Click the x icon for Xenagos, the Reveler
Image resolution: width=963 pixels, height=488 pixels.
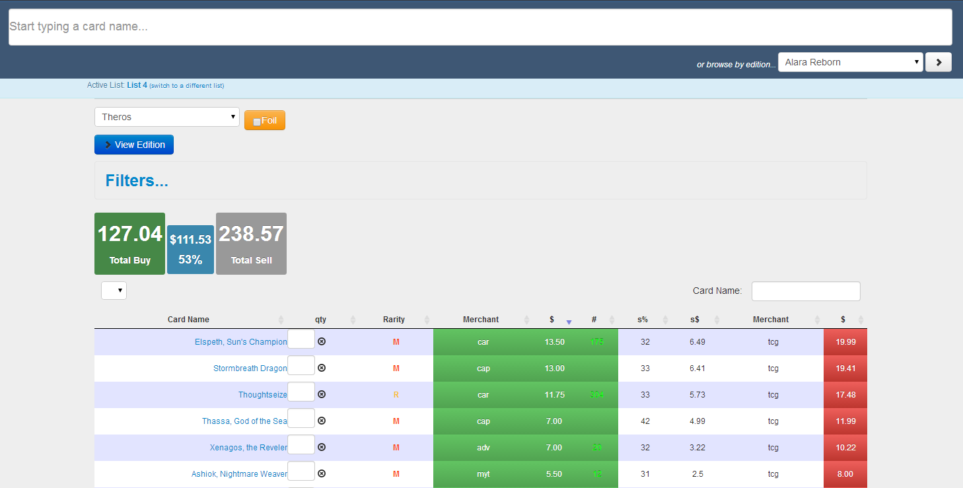322,447
